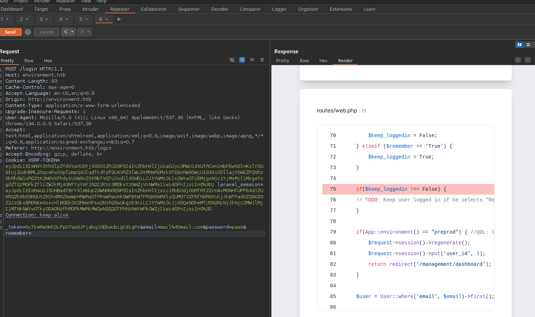This screenshot has height=317, width=535.
Task: Open the Target tab
Action: click(x=41, y=9)
